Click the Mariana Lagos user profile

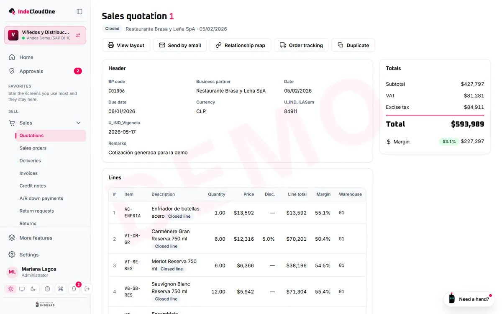coord(45,272)
